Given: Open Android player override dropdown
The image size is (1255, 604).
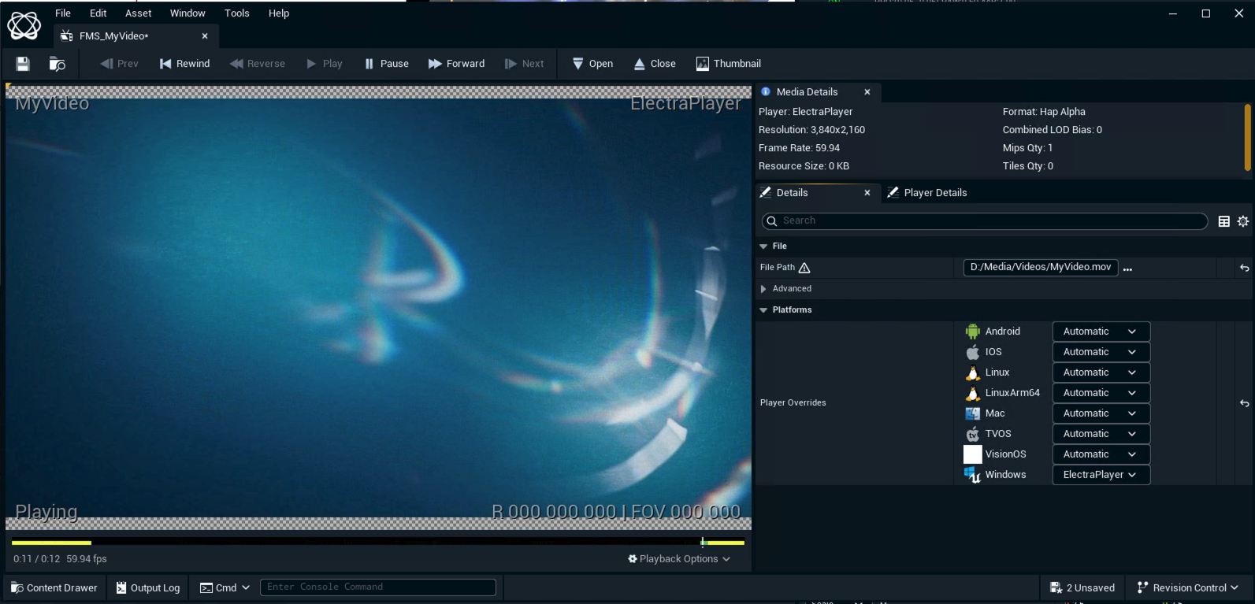Looking at the screenshot, I should 1101,332.
